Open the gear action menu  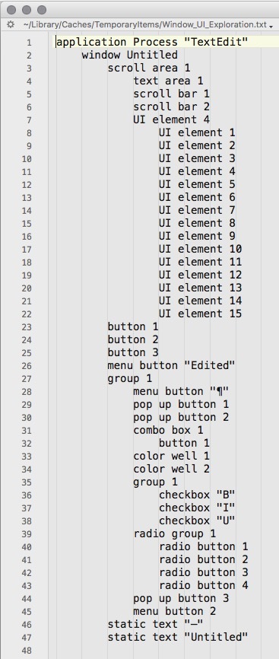pos(11,25)
